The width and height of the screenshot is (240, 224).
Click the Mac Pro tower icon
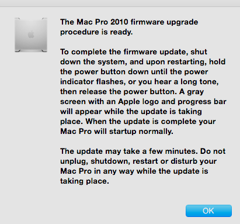tap(31, 35)
